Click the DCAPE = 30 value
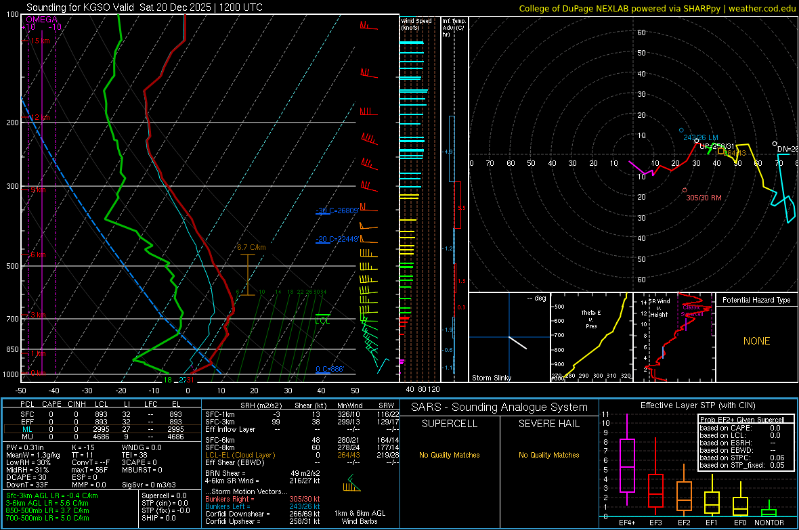This screenshot has width=799, height=530. tap(26, 477)
